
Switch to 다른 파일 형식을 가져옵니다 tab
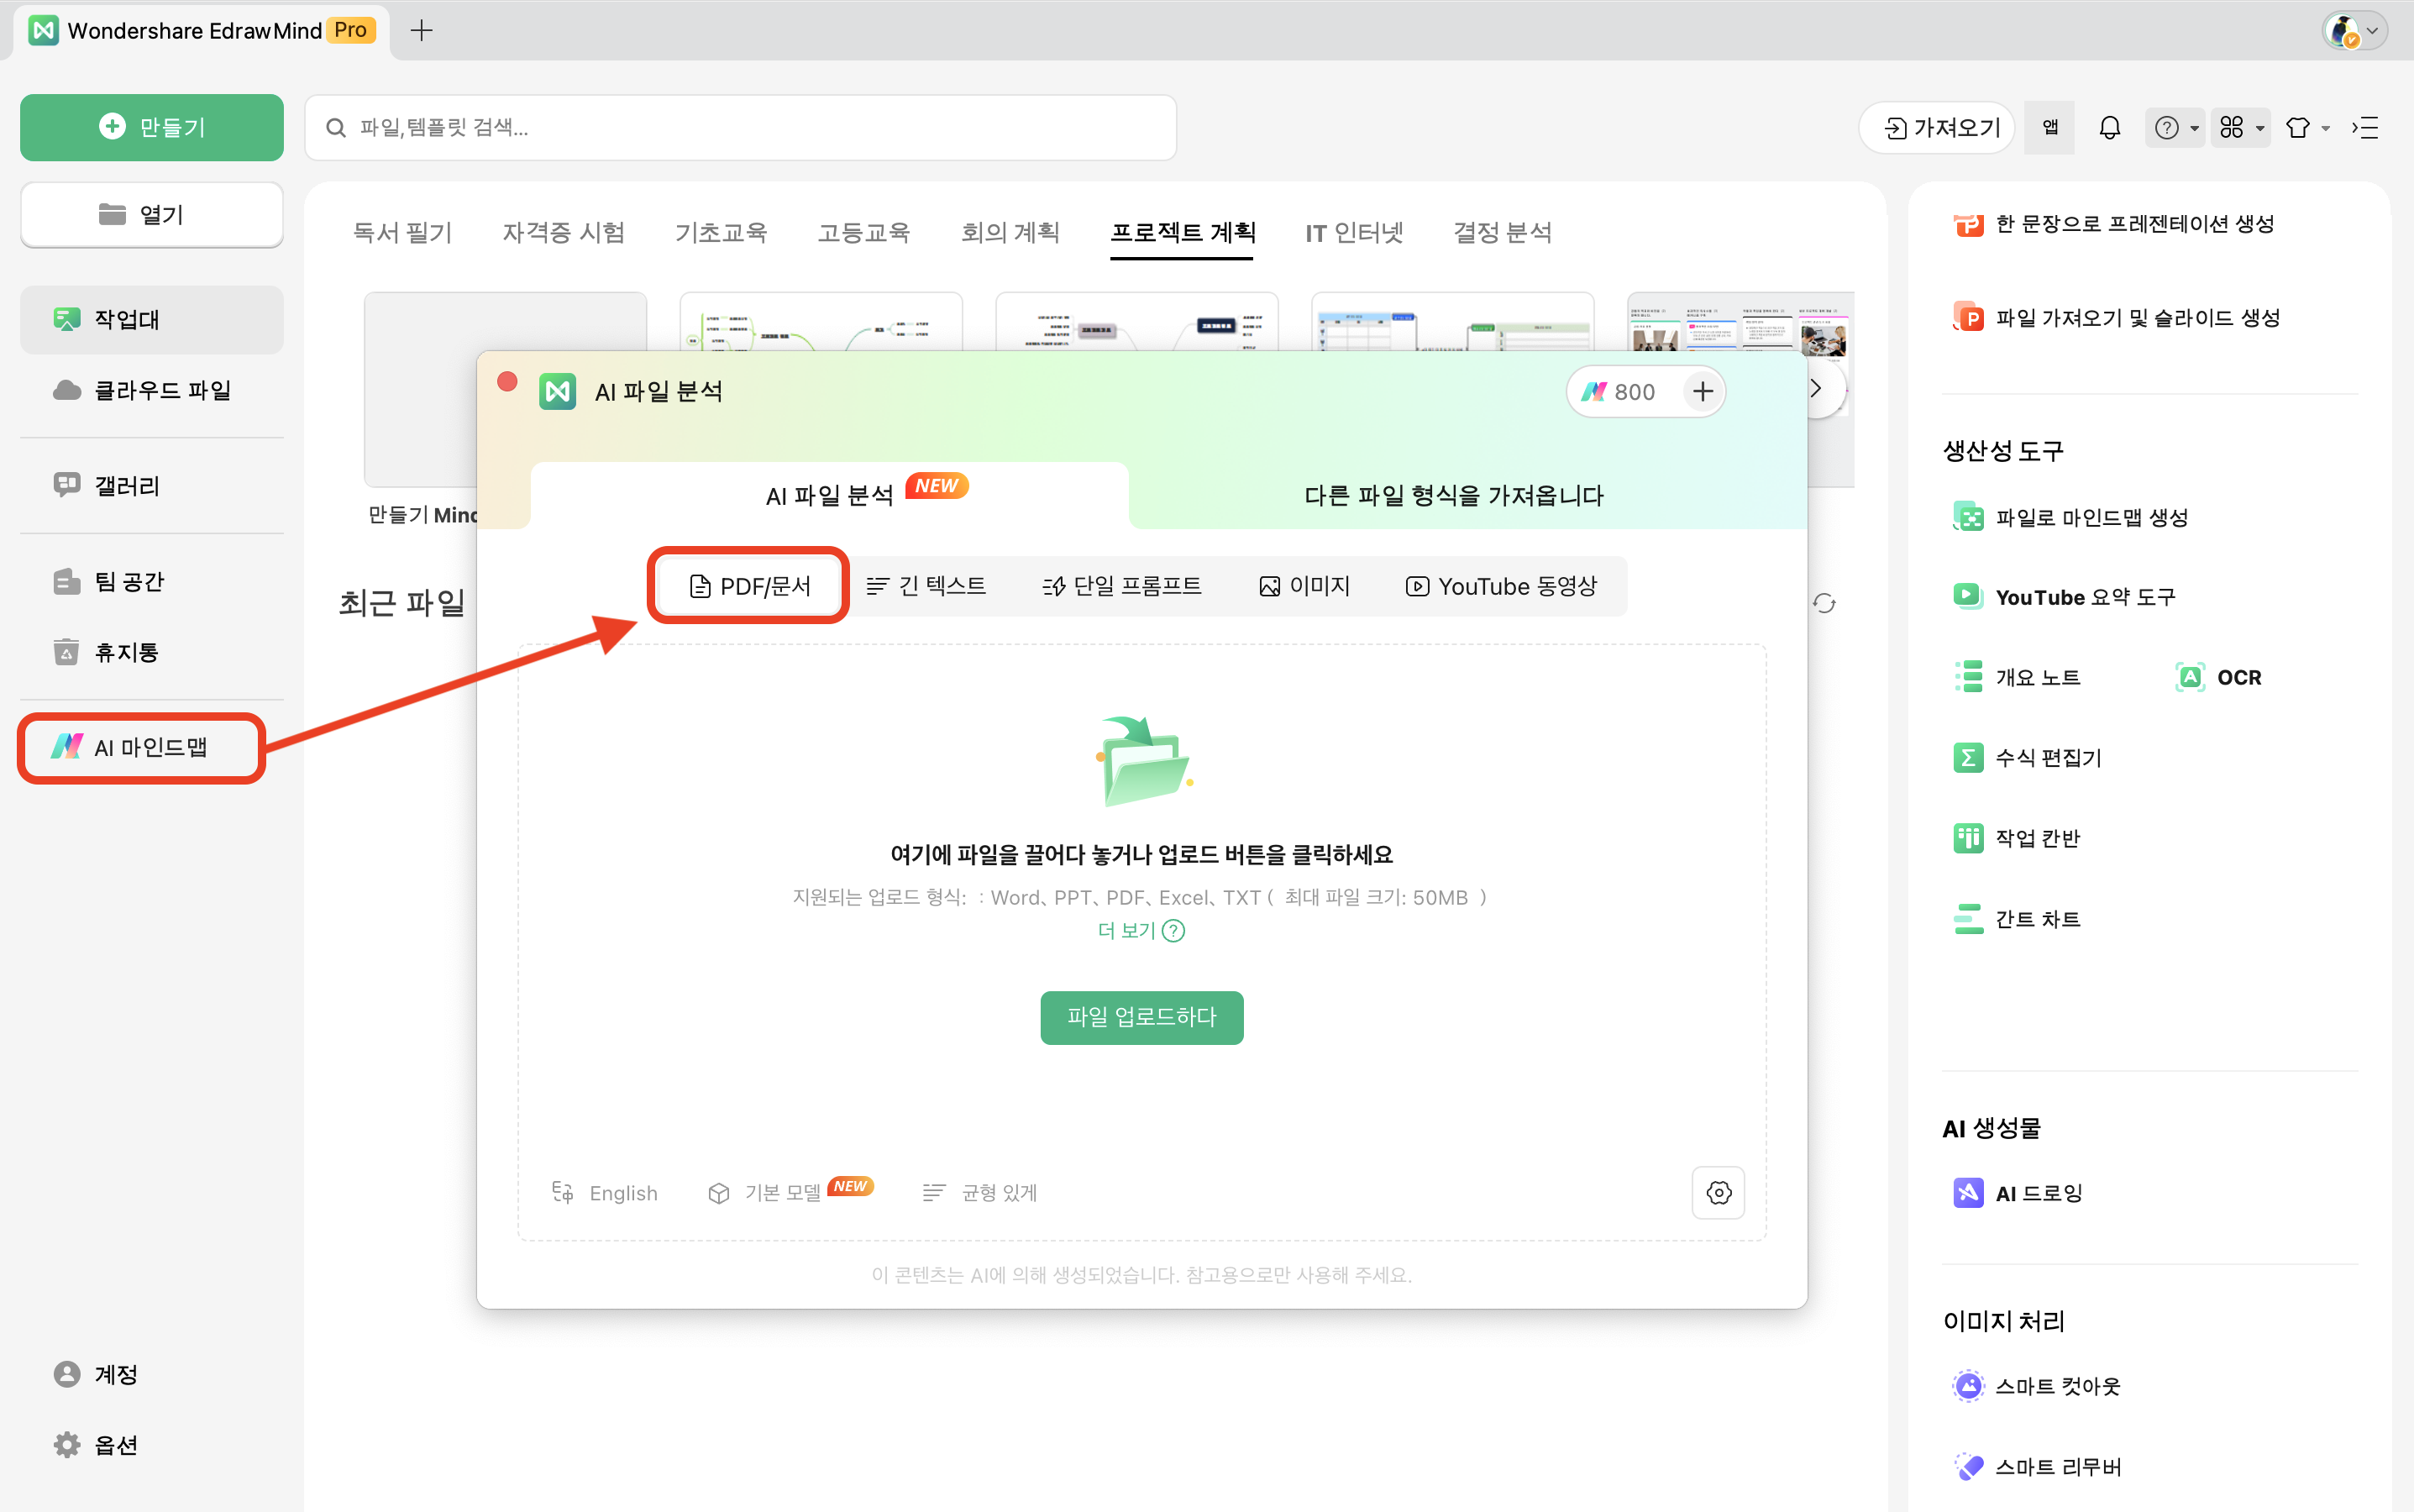point(1452,494)
